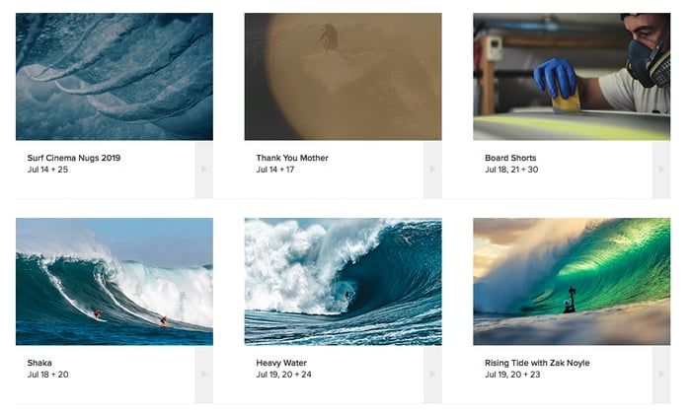691x414 pixels.
Task: Click play arrow next to Board Shorts
Action: click(661, 170)
